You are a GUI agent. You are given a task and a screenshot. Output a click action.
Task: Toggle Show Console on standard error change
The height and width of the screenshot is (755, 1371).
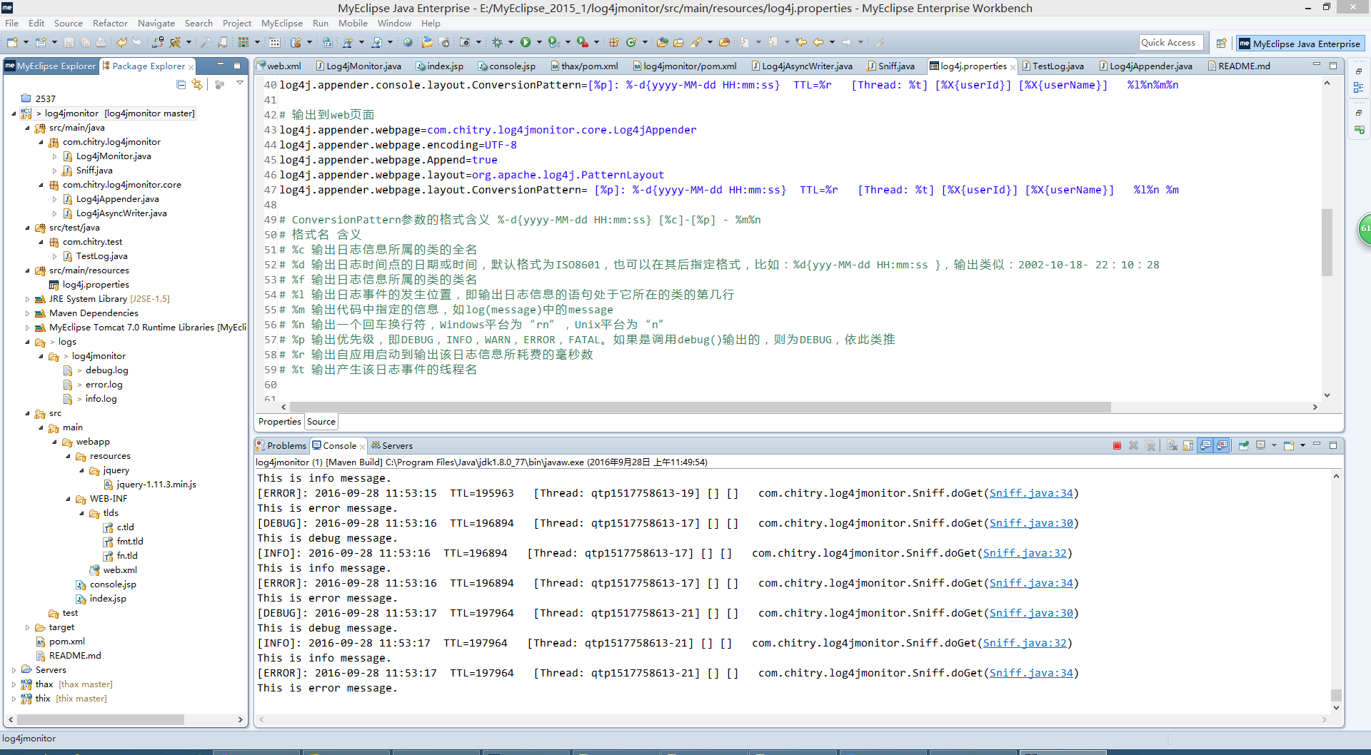pos(1222,445)
